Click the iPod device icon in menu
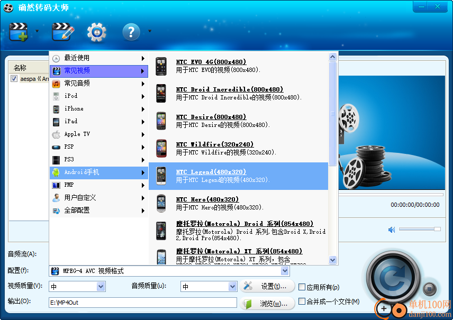This screenshot has height=320, width=453. click(x=56, y=96)
